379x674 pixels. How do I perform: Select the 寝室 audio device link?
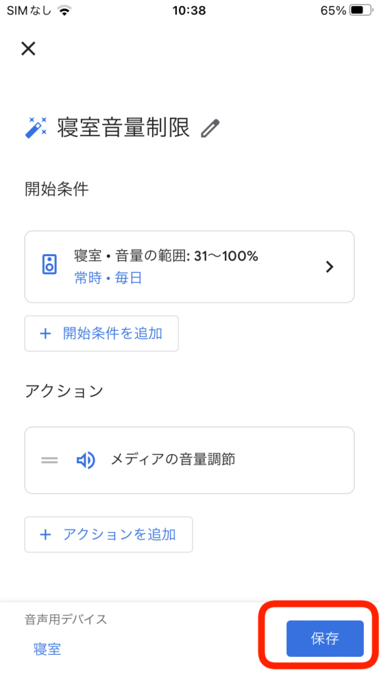tap(47, 648)
